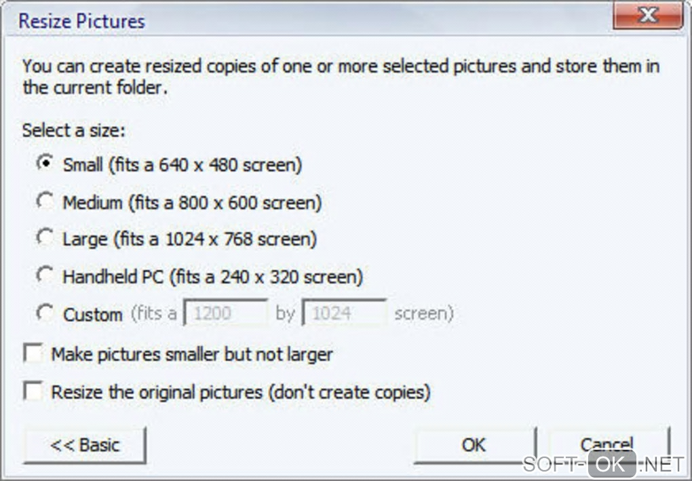
Task: Choose the Medium 800 x 600 radio button
Action: point(45,201)
